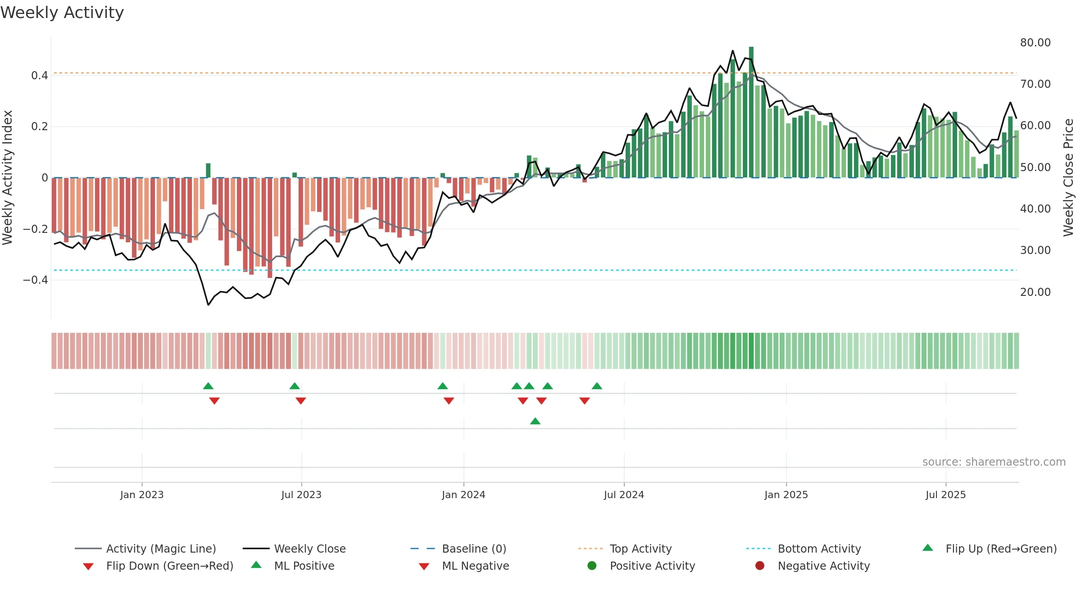The width and height of the screenshot is (1081, 608).
Task: Click the Top Activity orange dotted legend marker
Action: tap(590, 549)
